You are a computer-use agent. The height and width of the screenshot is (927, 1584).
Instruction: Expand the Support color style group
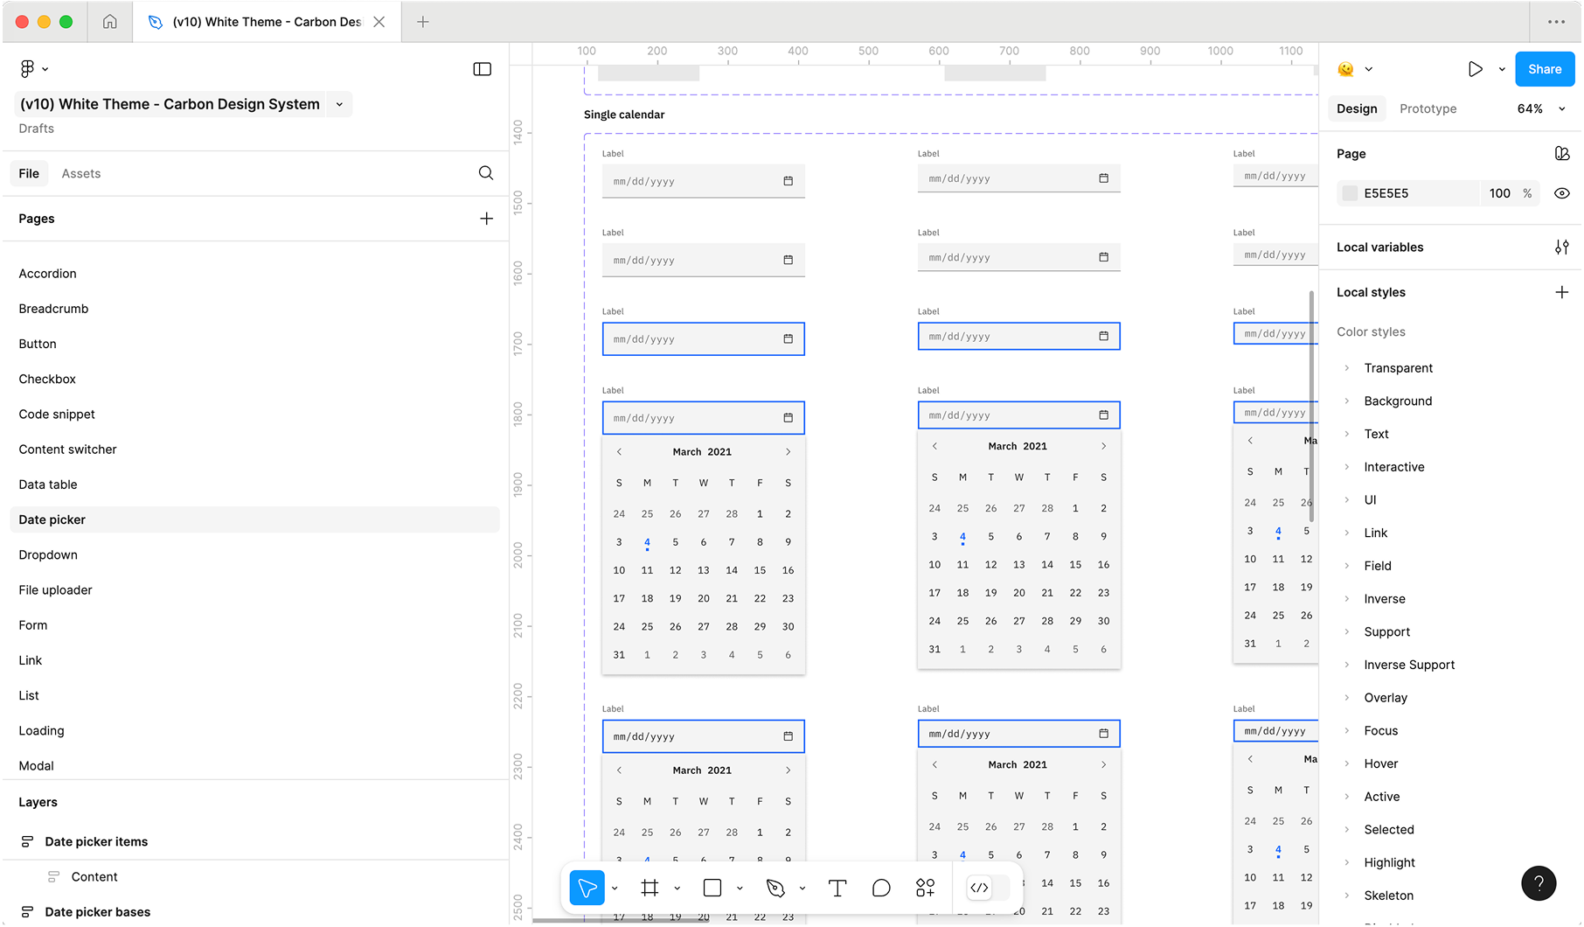point(1347,632)
